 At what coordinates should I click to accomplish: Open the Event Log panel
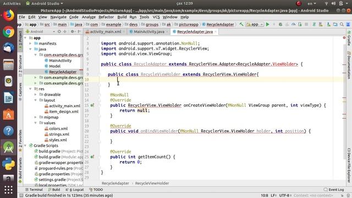point(334,190)
